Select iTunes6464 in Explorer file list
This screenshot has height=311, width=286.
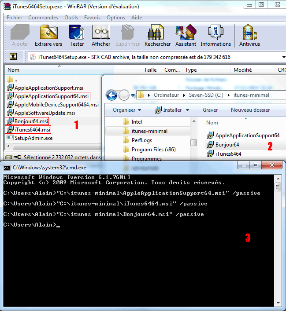[224, 154]
